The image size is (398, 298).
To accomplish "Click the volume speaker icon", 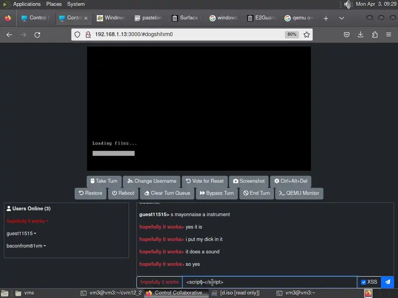I will tap(348, 4).
